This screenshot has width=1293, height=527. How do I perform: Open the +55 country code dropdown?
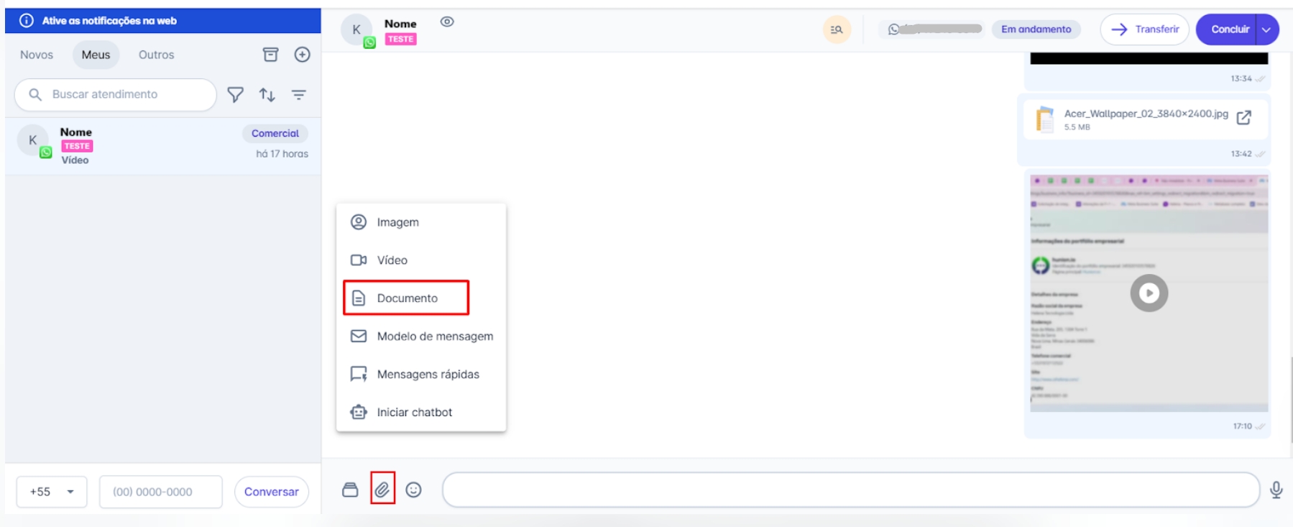click(x=52, y=492)
